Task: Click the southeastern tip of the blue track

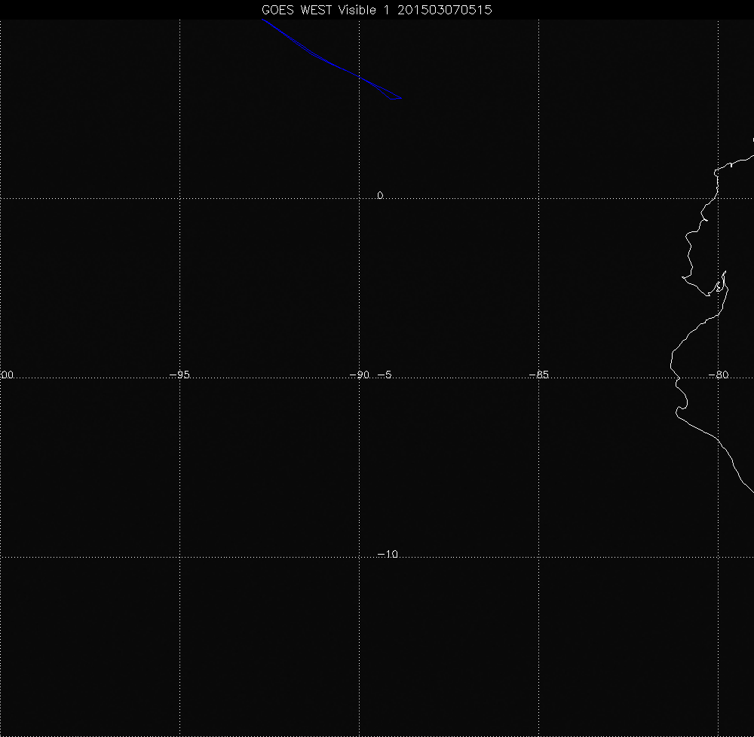Action: [400, 98]
